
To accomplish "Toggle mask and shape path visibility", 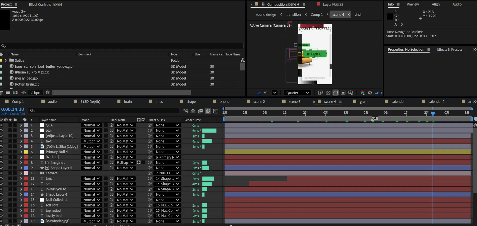I will click(x=335, y=93).
